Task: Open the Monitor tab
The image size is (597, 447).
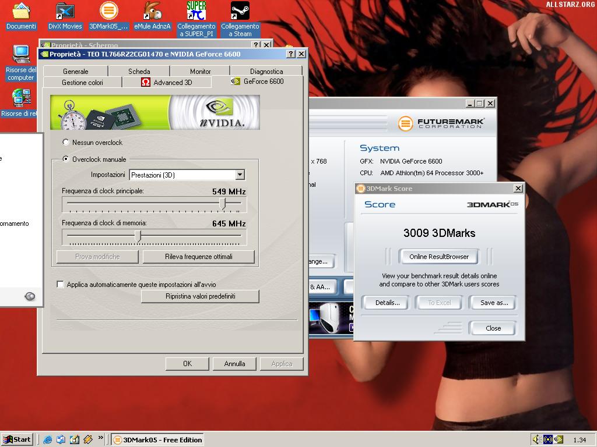Action: pyautogui.click(x=201, y=71)
